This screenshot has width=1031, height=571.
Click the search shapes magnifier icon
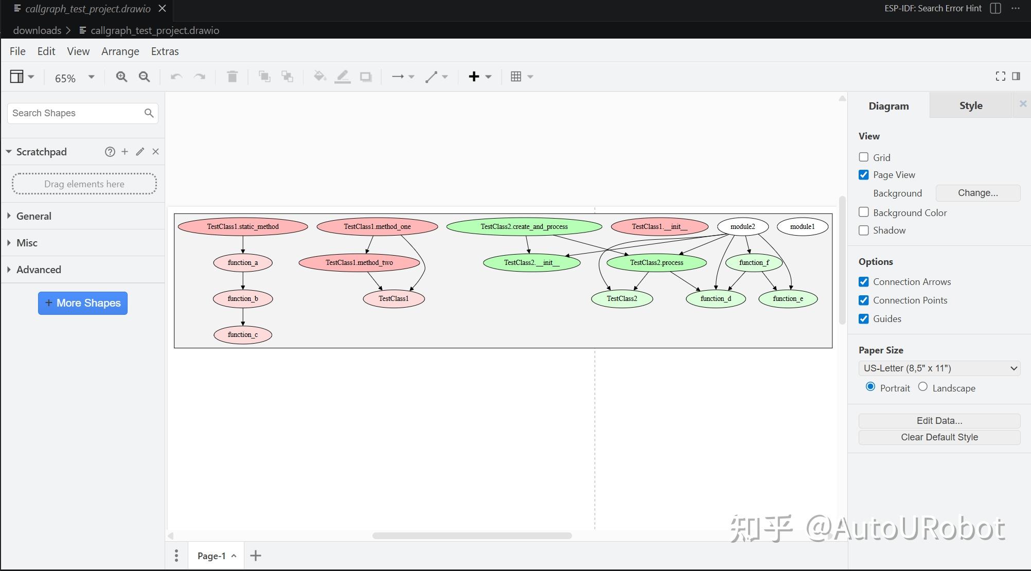click(149, 113)
